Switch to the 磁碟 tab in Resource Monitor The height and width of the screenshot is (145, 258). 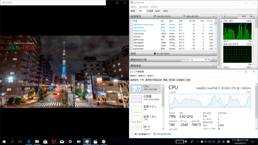pyautogui.click(x=157, y=11)
